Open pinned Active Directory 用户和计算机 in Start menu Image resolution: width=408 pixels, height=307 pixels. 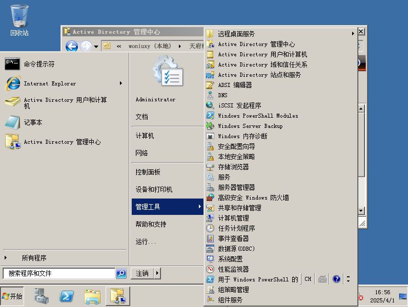pyautogui.click(x=65, y=103)
